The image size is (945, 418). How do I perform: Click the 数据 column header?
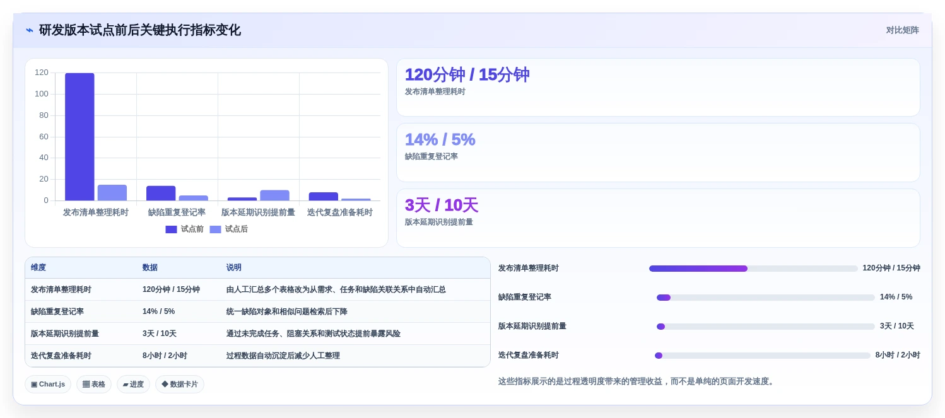point(150,268)
